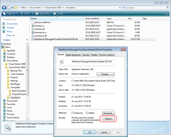Click folder tree scrollbar up arrow
The width and height of the screenshot is (171, 137).
(27, 44)
